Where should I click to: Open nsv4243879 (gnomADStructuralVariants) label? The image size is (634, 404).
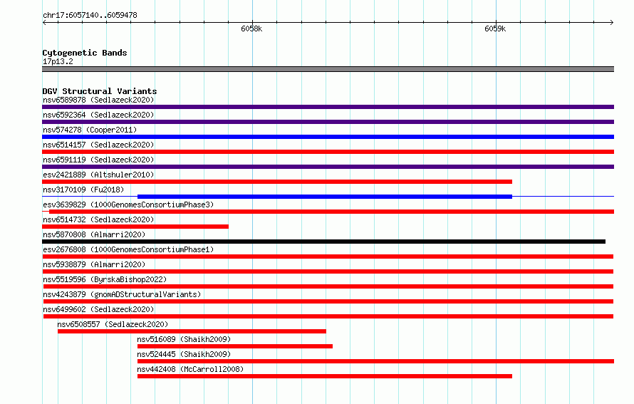click(122, 294)
